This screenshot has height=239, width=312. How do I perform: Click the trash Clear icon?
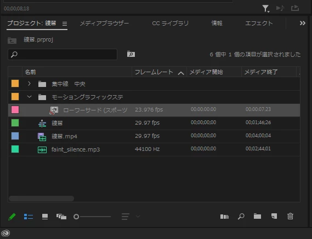[290, 216]
